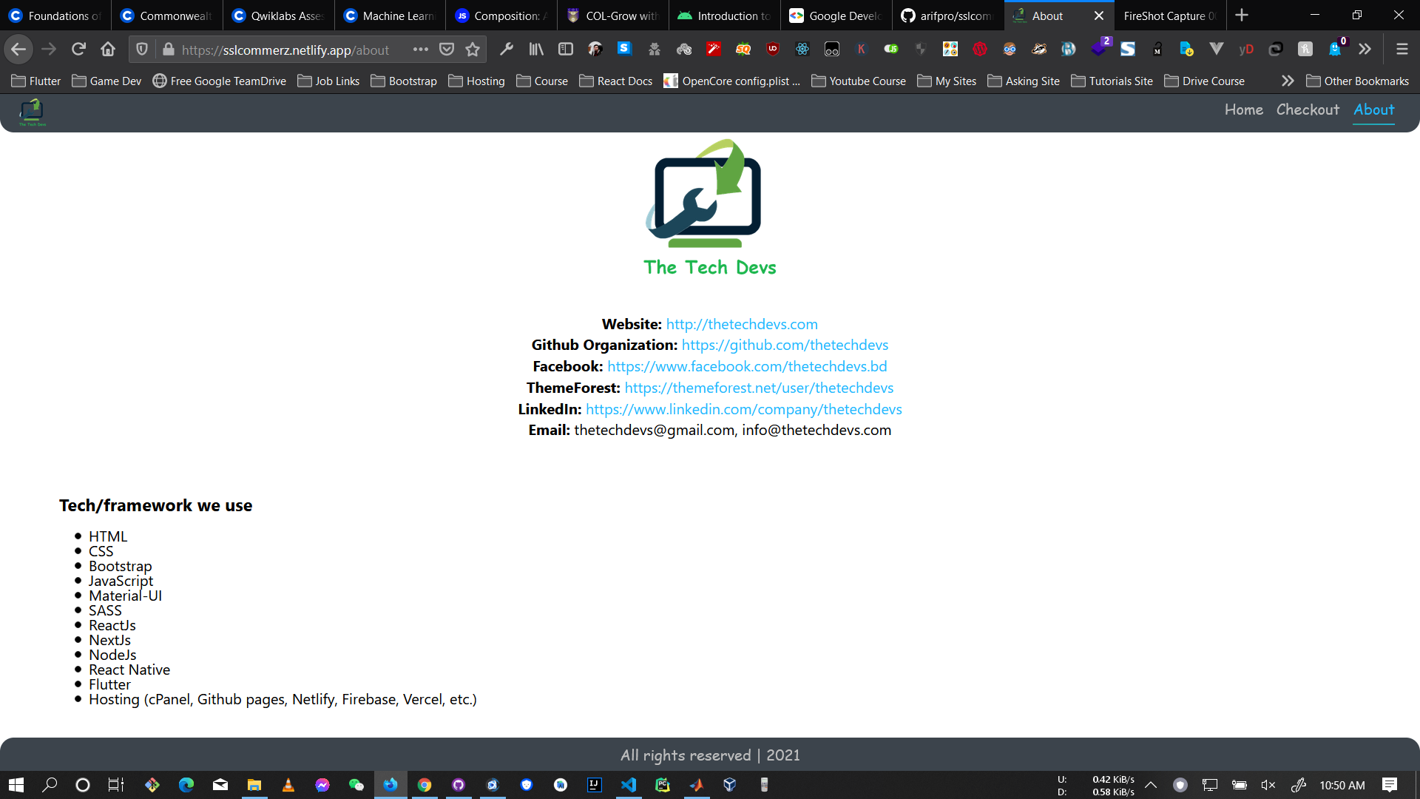Image resolution: width=1420 pixels, height=799 pixels.
Task: Open Visual Studio Code from taskbar
Action: pyautogui.click(x=629, y=785)
